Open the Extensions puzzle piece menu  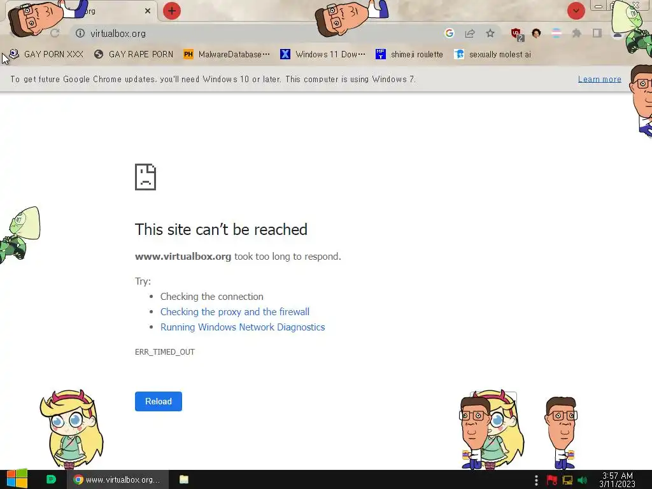[x=576, y=33]
